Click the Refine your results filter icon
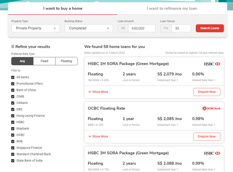Image resolution: width=233 pixels, height=172 pixels. (13, 47)
